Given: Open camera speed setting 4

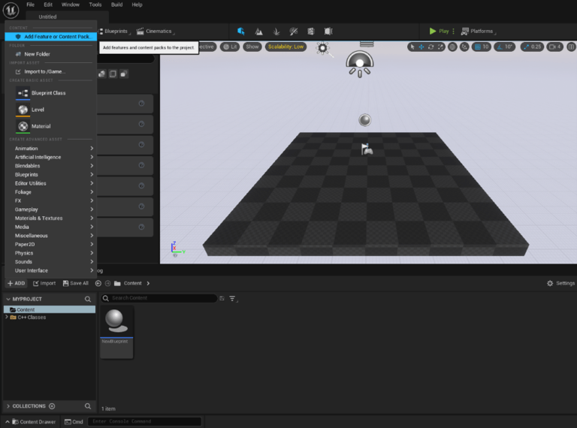Looking at the screenshot, I should coord(555,47).
